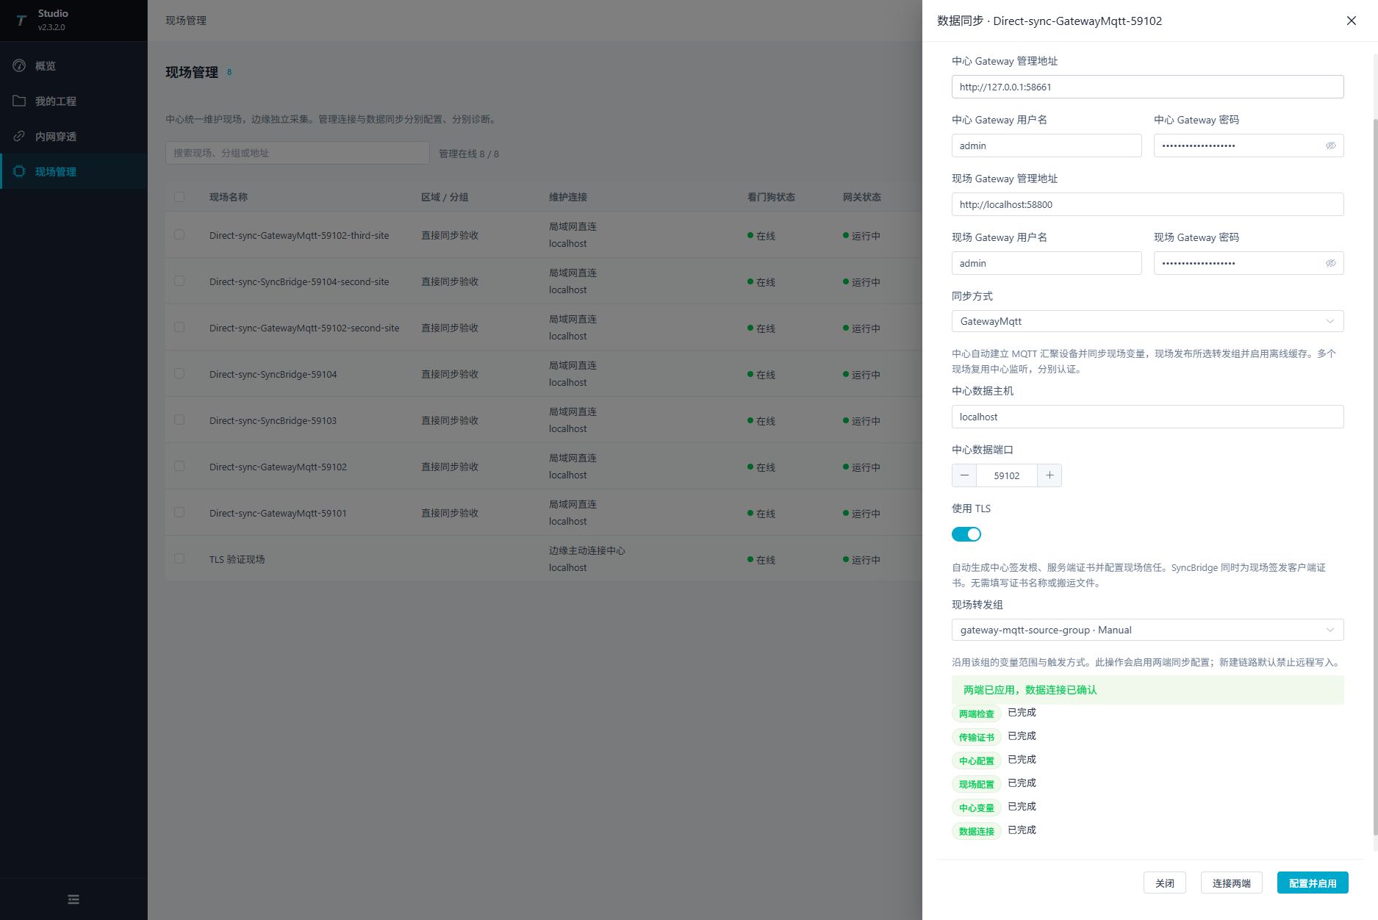Reveal the 现场 Gateway 密码 with eye icon
Viewport: 1378px width, 920px height.
[1330, 263]
